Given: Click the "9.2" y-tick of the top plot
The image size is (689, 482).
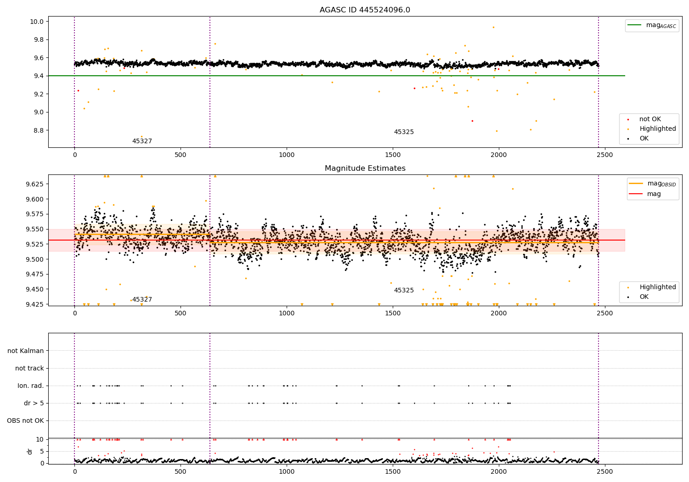Looking at the screenshot, I should pos(39,94).
